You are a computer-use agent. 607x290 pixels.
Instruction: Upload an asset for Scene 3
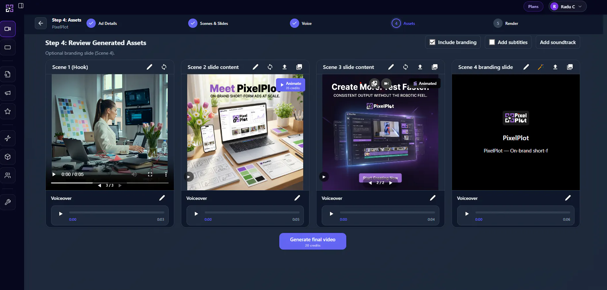click(x=420, y=67)
